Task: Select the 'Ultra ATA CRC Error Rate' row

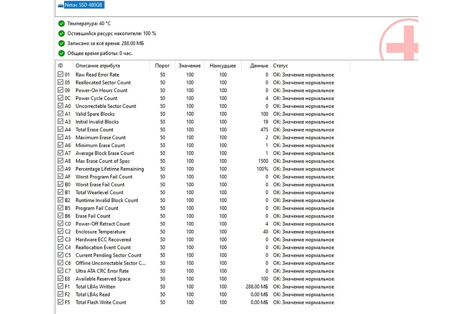Action: pos(196,271)
